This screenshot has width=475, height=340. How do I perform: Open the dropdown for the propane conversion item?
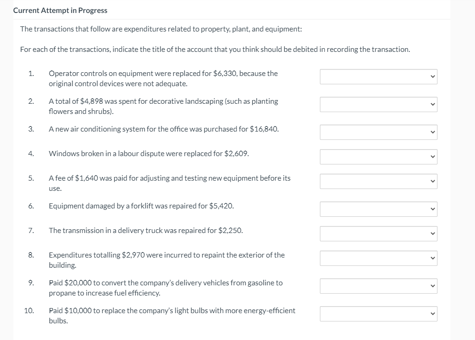pyautogui.click(x=378, y=286)
